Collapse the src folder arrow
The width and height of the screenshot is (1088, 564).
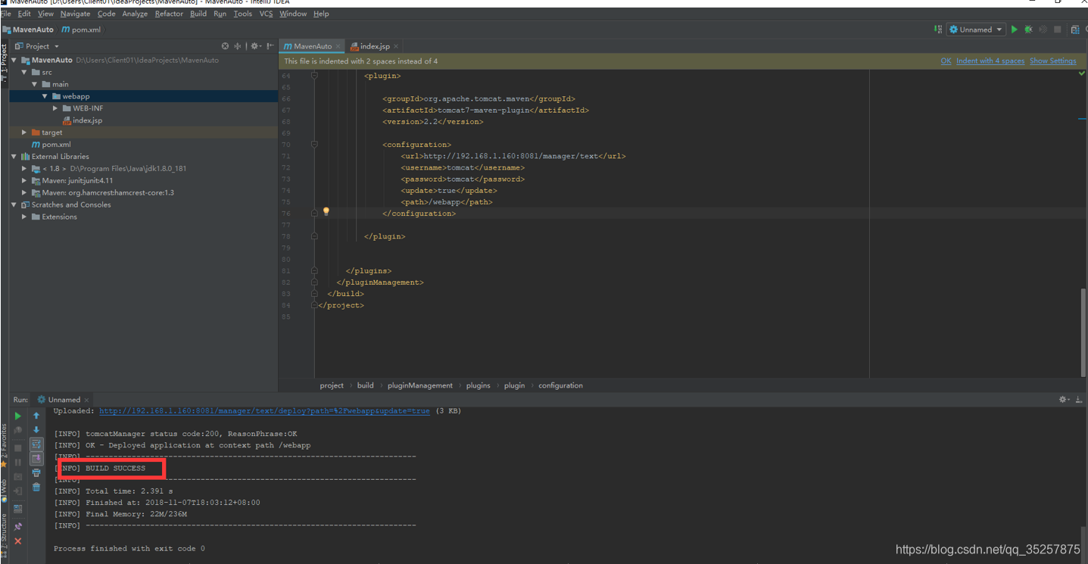pyautogui.click(x=24, y=72)
